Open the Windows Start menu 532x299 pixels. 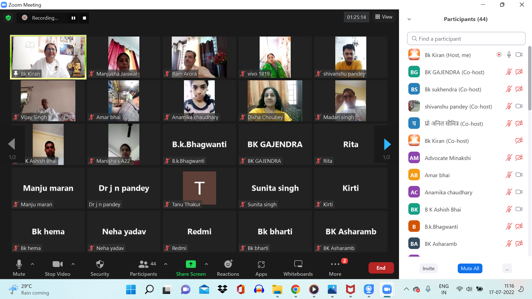(131, 290)
